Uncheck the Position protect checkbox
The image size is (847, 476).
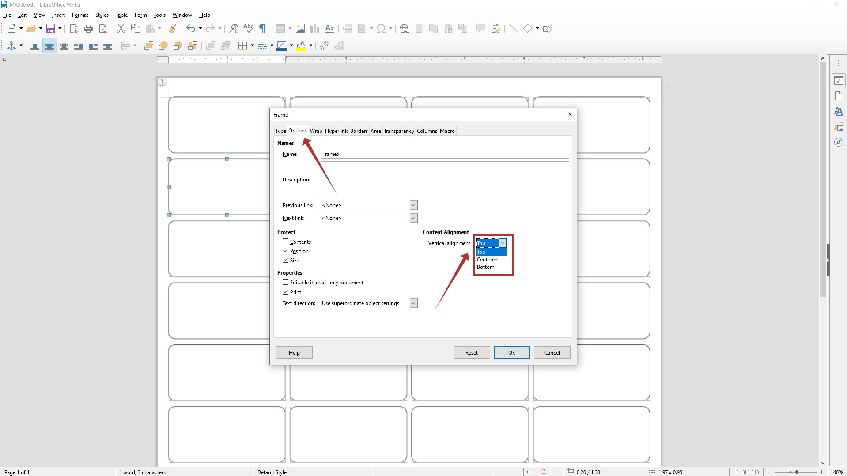286,251
